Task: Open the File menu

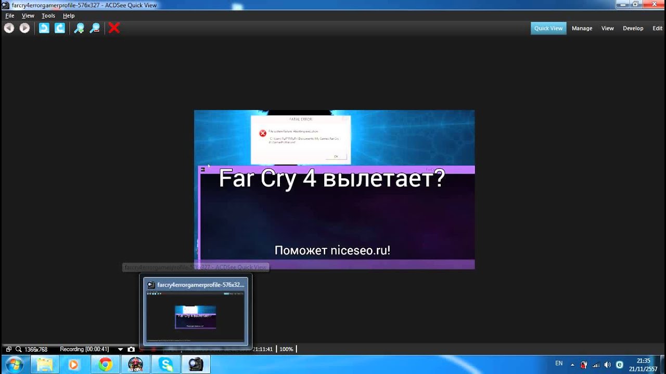Action: tap(9, 16)
